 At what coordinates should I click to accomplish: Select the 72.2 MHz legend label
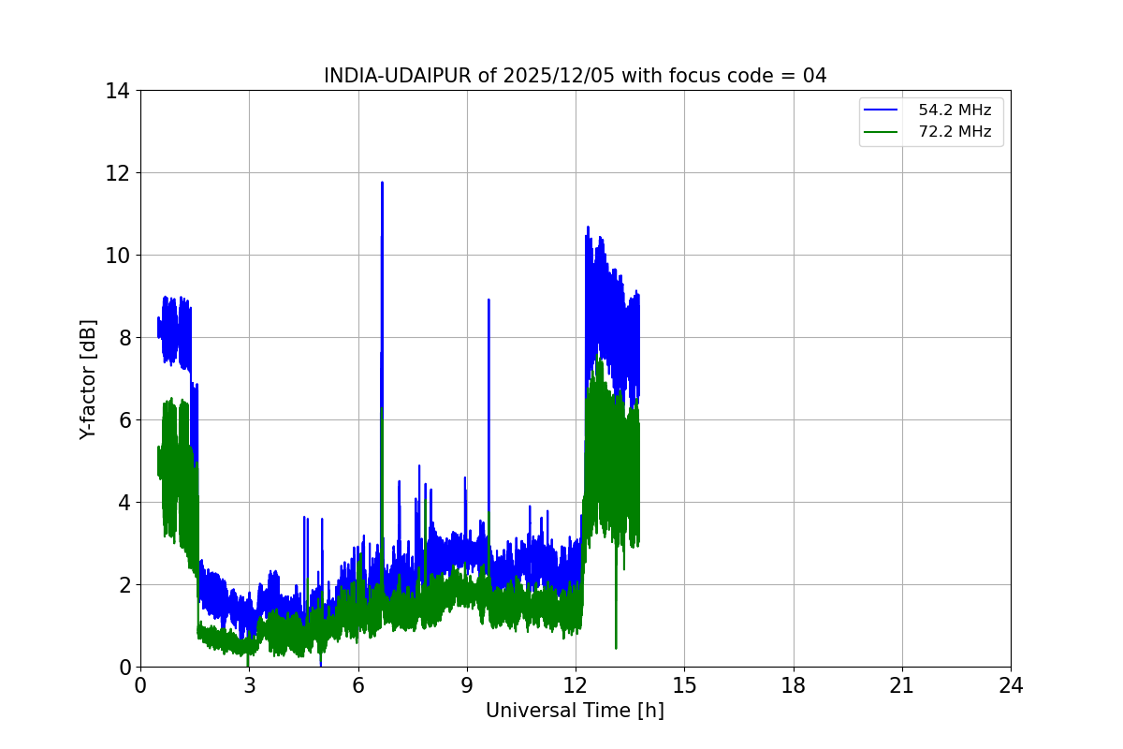click(x=955, y=132)
